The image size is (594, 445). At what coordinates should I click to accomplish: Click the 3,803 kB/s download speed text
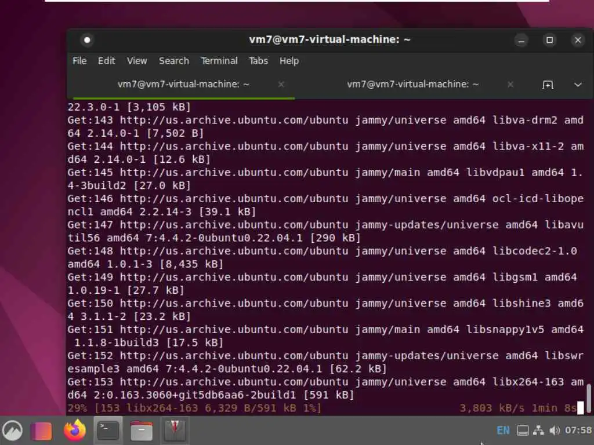point(492,408)
